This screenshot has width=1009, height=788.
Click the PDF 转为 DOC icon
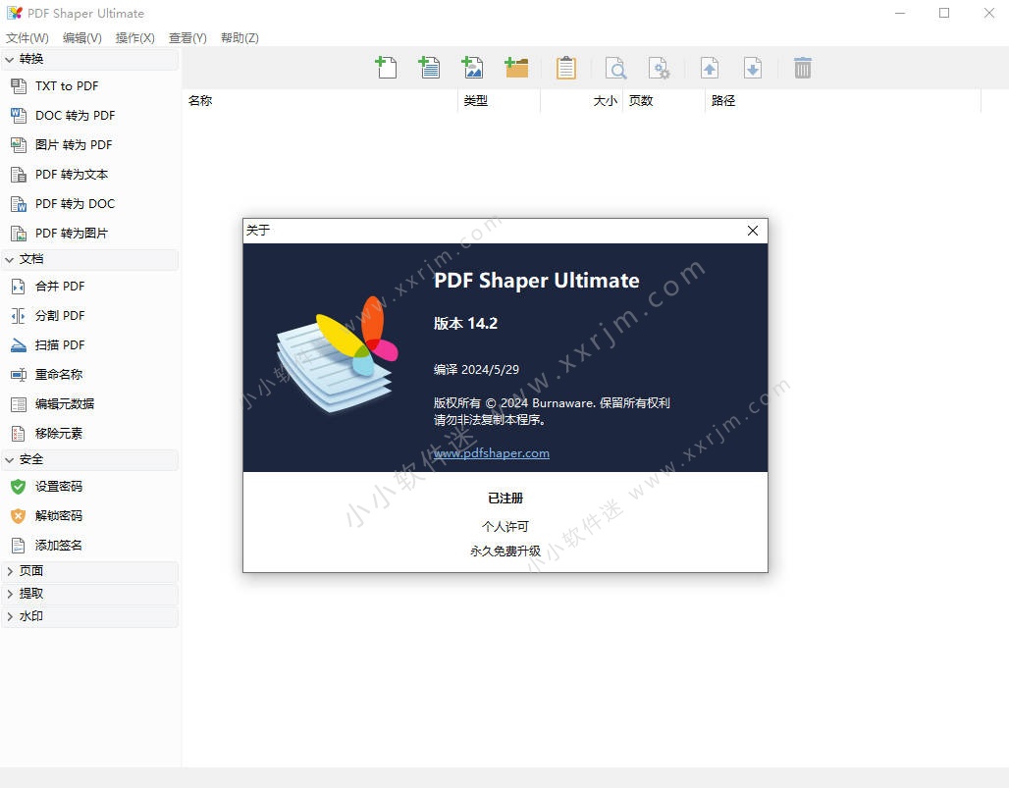click(x=19, y=204)
